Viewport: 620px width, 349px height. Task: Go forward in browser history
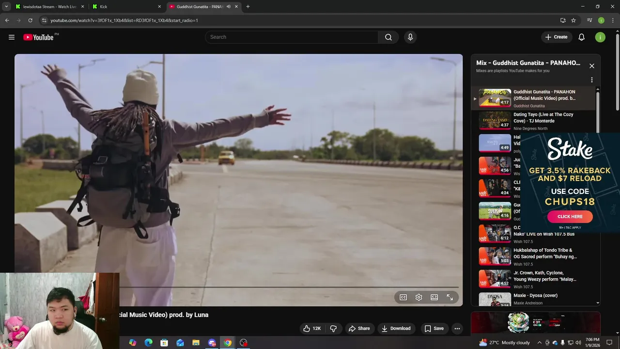[x=18, y=20]
